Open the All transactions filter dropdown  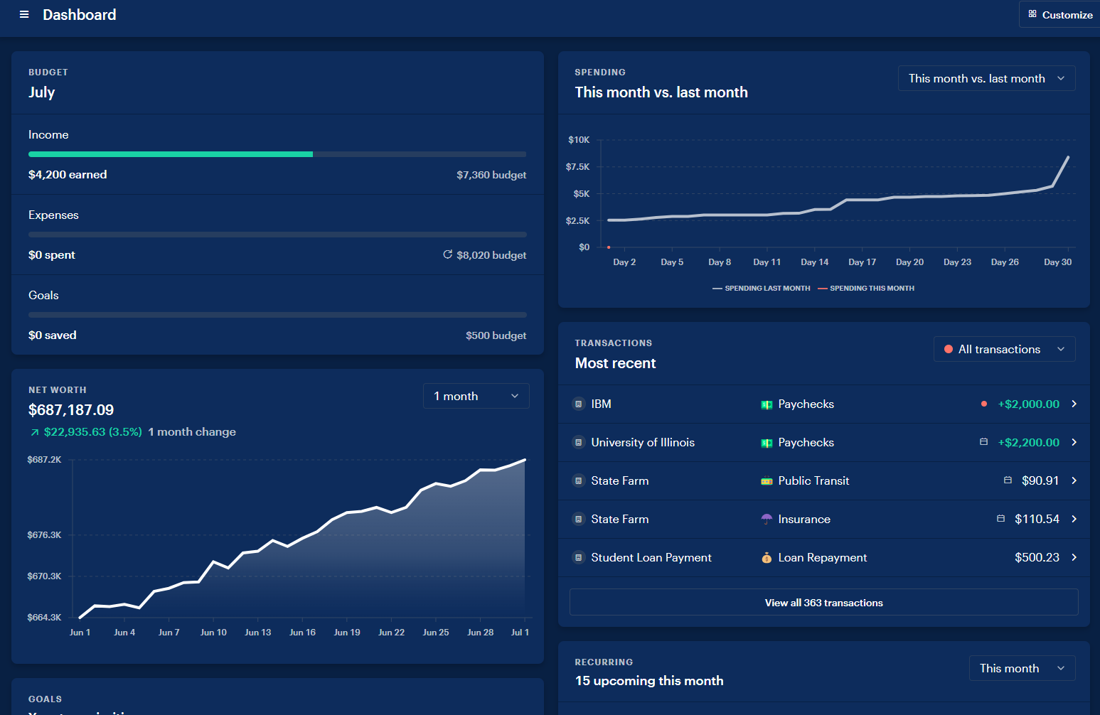click(1004, 349)
